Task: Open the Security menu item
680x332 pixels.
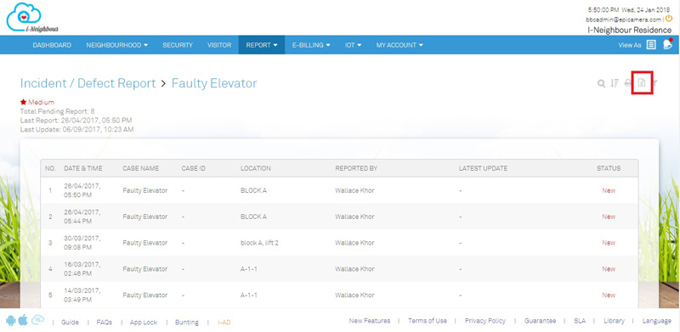Action: point(178,45)
